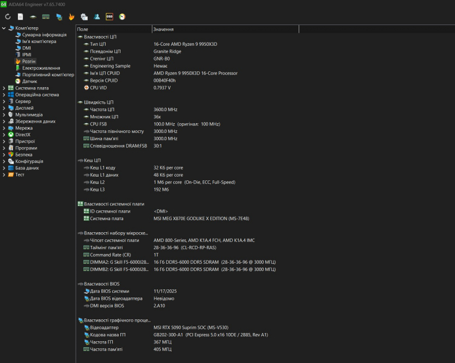
Task: Open the Report page icon in toolbar
Action: [20, 17]
